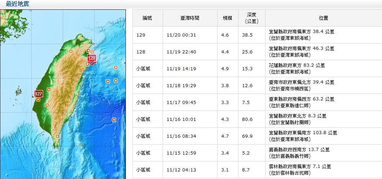Click the 臺灣時間 column header
Viewport: 382px width, 179px height.
pyautogui.click(x=190, y=18)
